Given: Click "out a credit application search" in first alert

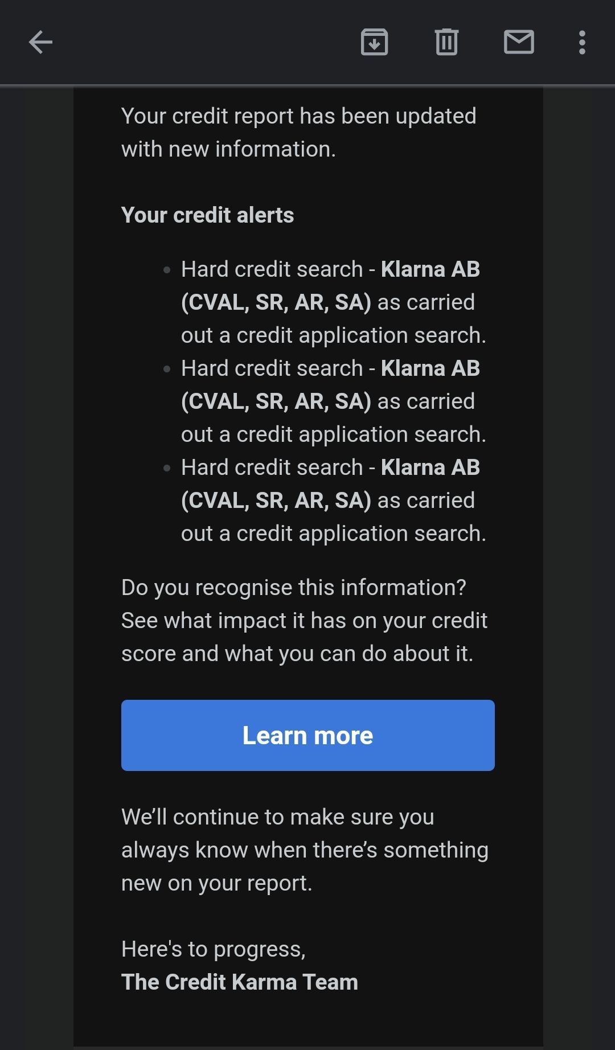Looking at the screenshot, I should tap(333, 335).
